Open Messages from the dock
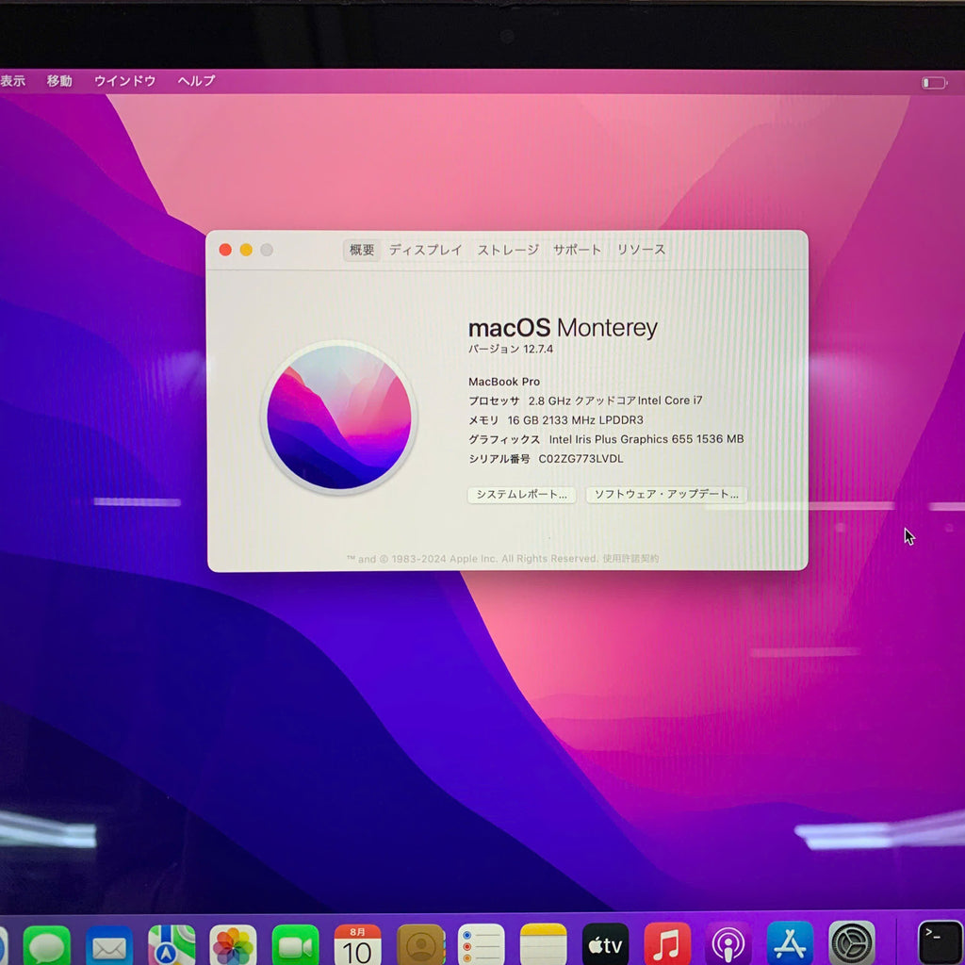The width and height of the screenshot is (965, 965). [x=47, y=944]
